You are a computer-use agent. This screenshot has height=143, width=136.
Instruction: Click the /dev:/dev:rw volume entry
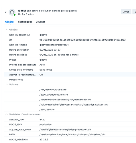coord(47,110)
